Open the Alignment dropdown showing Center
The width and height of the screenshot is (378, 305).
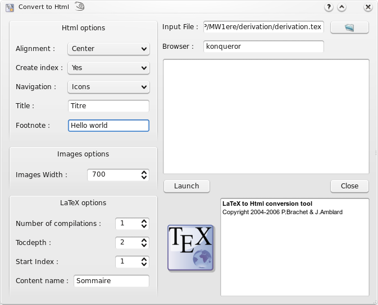108,49
